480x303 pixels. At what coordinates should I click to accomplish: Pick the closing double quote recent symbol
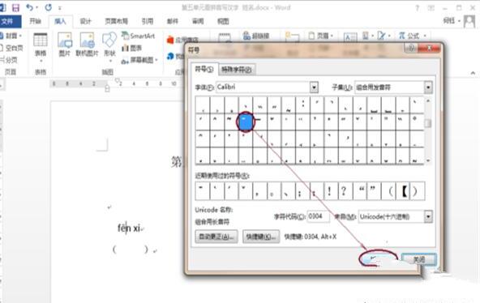coord(373,191)
